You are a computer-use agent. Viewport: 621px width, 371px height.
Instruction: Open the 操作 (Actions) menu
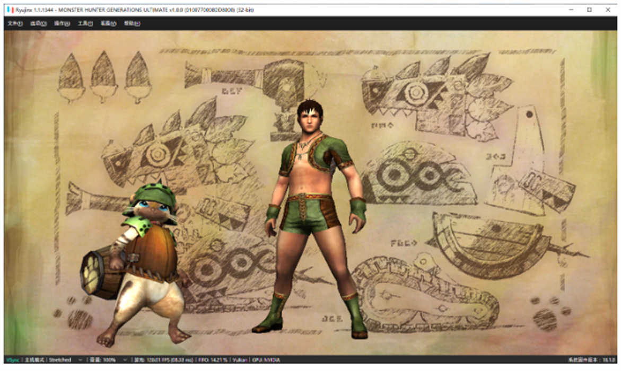point(62,24)
